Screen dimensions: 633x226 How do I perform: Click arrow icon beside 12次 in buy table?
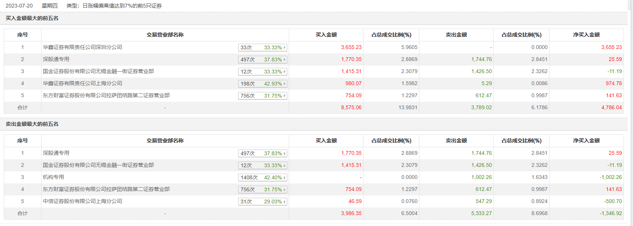coord(285,72)
